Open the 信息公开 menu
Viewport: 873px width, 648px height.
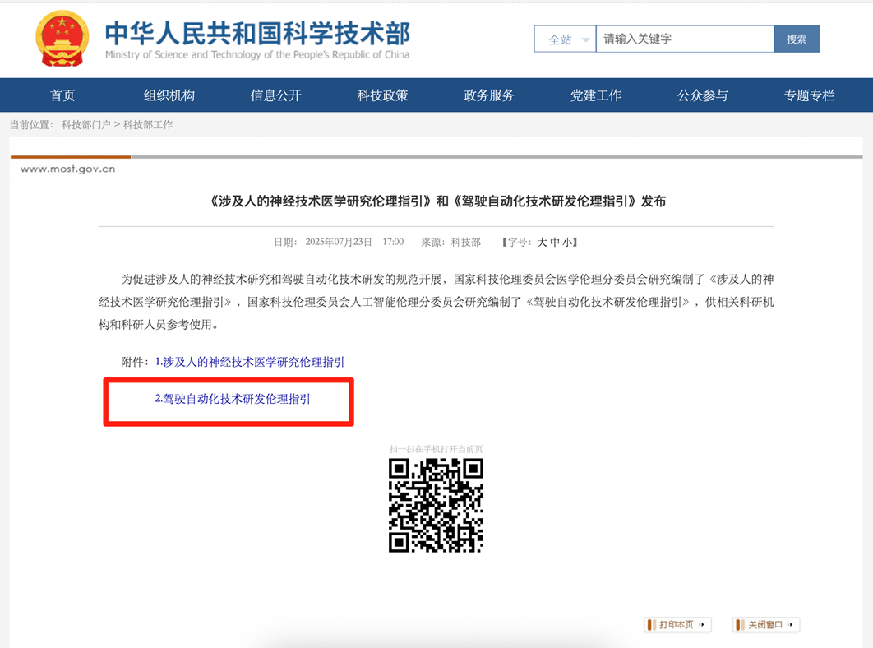275,95
